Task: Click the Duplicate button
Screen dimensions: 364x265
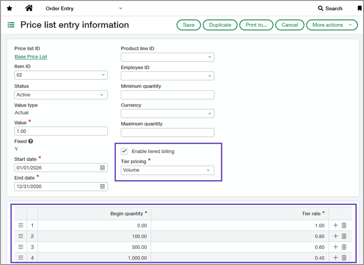Action: pyautogui.click(x=220, y=25)
